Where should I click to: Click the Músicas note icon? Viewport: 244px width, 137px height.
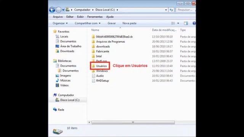58,80
